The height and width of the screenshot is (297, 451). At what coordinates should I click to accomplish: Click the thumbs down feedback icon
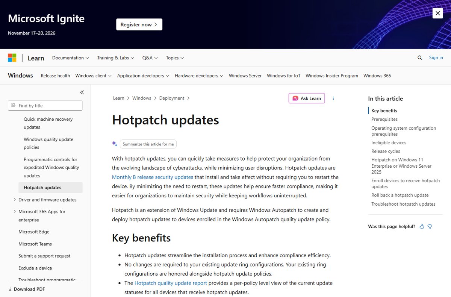pyautogui.click(x=430, y=226)
